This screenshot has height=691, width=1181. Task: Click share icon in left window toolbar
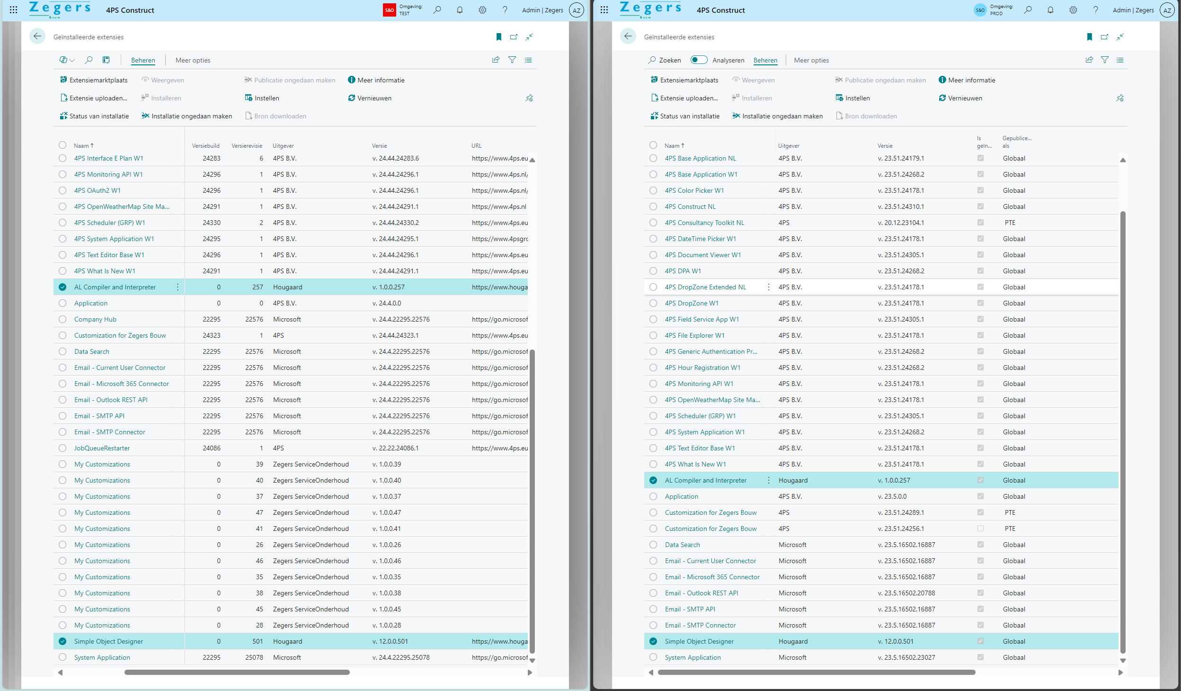tap(496, 60)
